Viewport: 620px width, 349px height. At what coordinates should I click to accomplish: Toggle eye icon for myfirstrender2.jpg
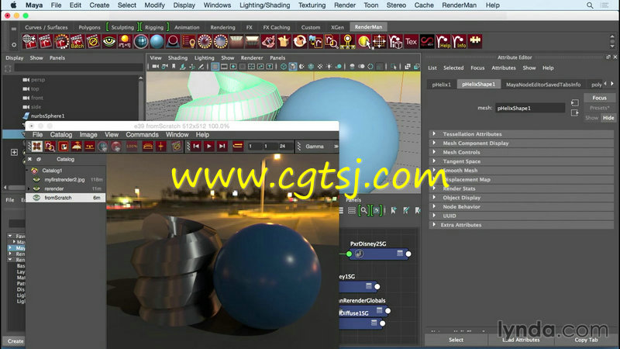[x=36, y=180]
